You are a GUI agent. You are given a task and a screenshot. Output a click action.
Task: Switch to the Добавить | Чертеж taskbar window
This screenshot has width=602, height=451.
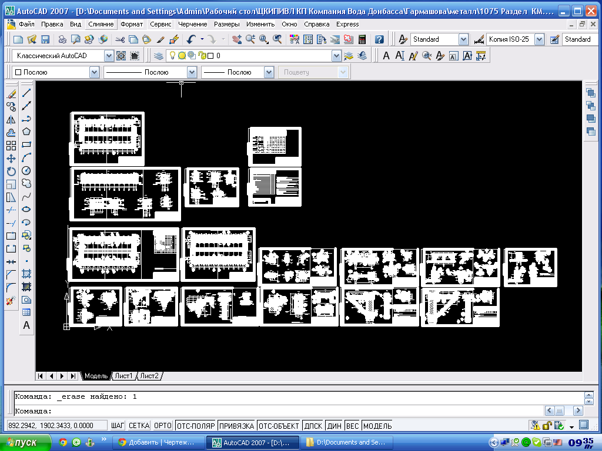tap(158, 443)
